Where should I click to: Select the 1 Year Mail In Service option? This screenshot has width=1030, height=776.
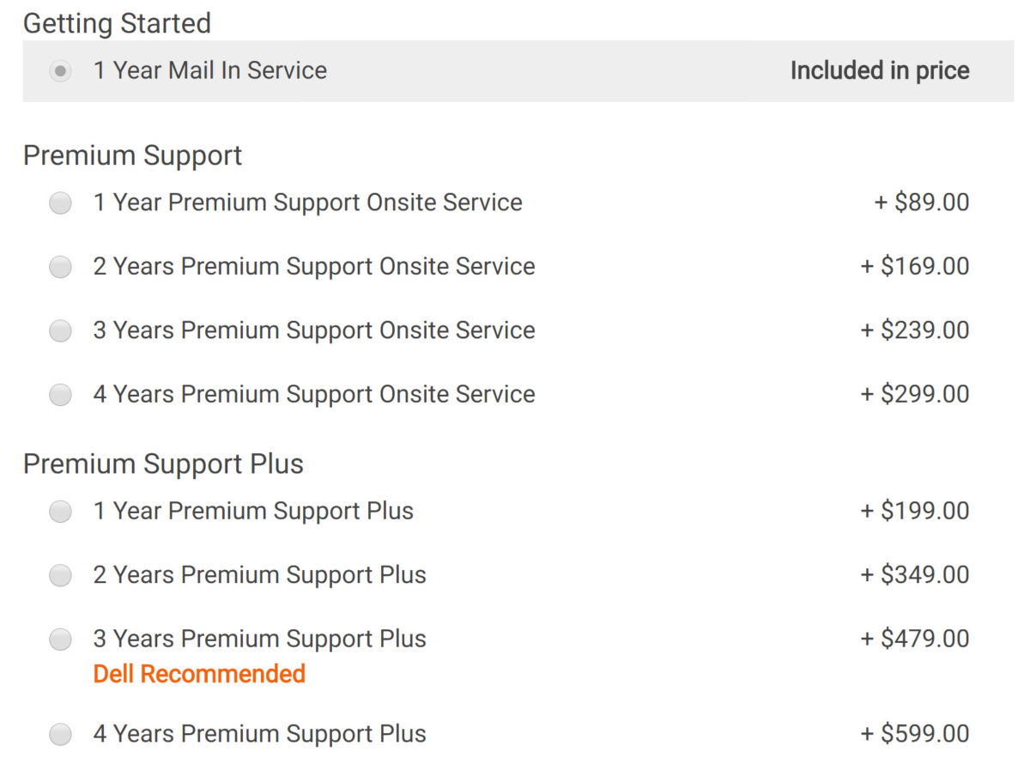(x=60, y=71)
